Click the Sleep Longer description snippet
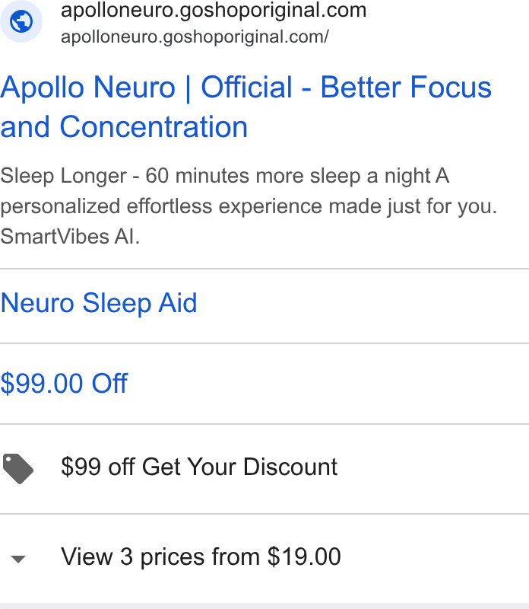Viewport: 529px width, 609px height. click(x=249, y=206)
